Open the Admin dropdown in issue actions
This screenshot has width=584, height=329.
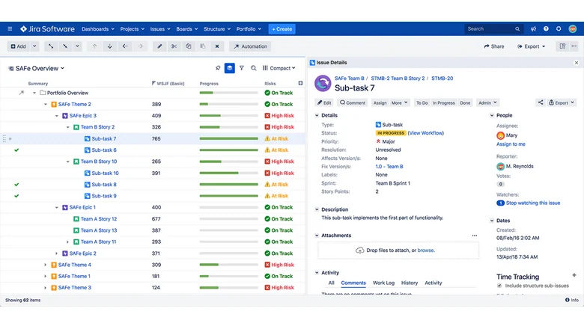(x=487, y=103)
